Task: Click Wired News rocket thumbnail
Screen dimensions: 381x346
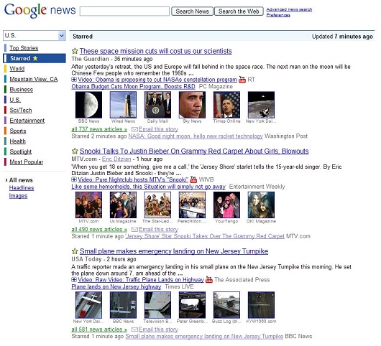Action: click(x=123, y=105)
